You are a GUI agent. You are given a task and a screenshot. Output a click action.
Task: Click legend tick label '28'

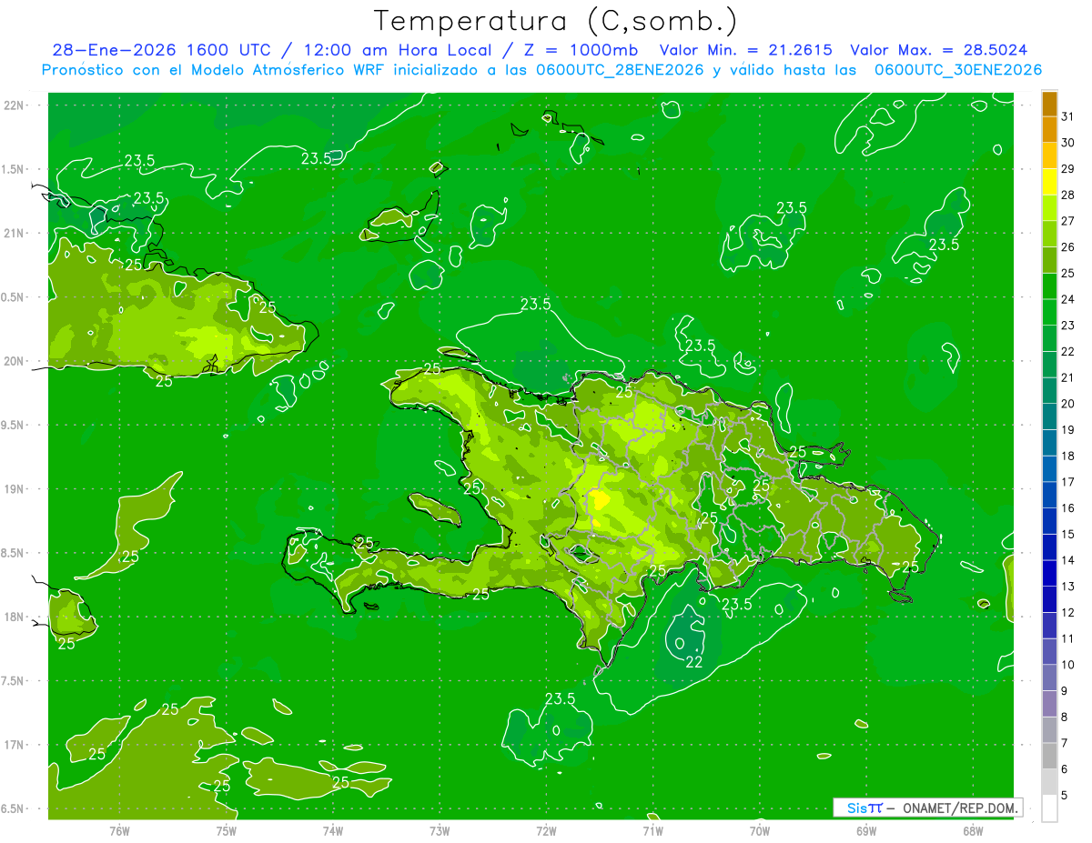[x=1068, y=195]
